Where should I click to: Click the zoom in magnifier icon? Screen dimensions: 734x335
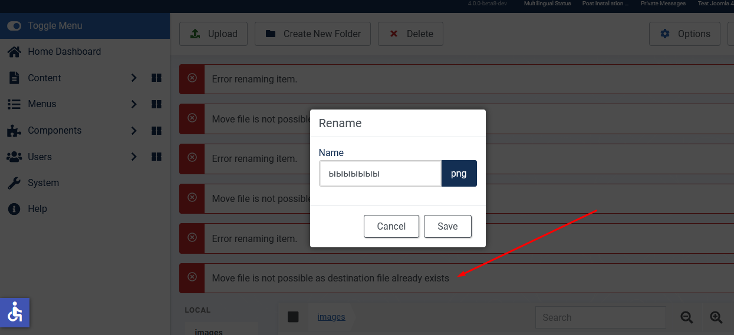coord(716,317)
